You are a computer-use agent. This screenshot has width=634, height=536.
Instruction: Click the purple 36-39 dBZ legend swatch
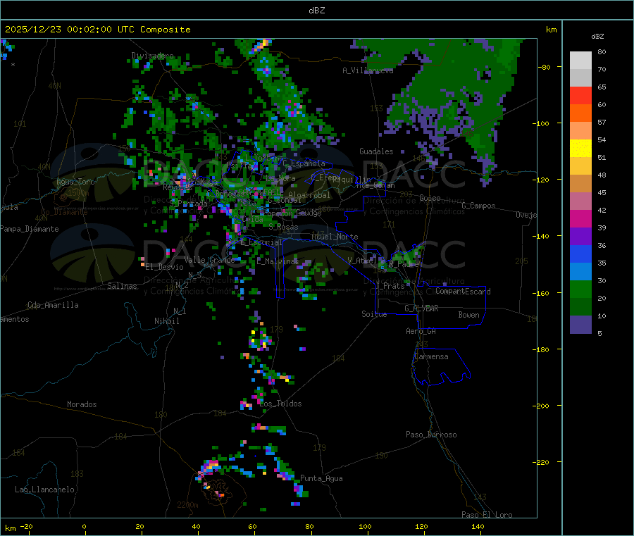coord(580,237)
